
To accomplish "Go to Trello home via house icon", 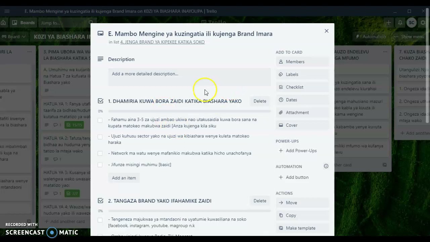I will coord(3,23).
